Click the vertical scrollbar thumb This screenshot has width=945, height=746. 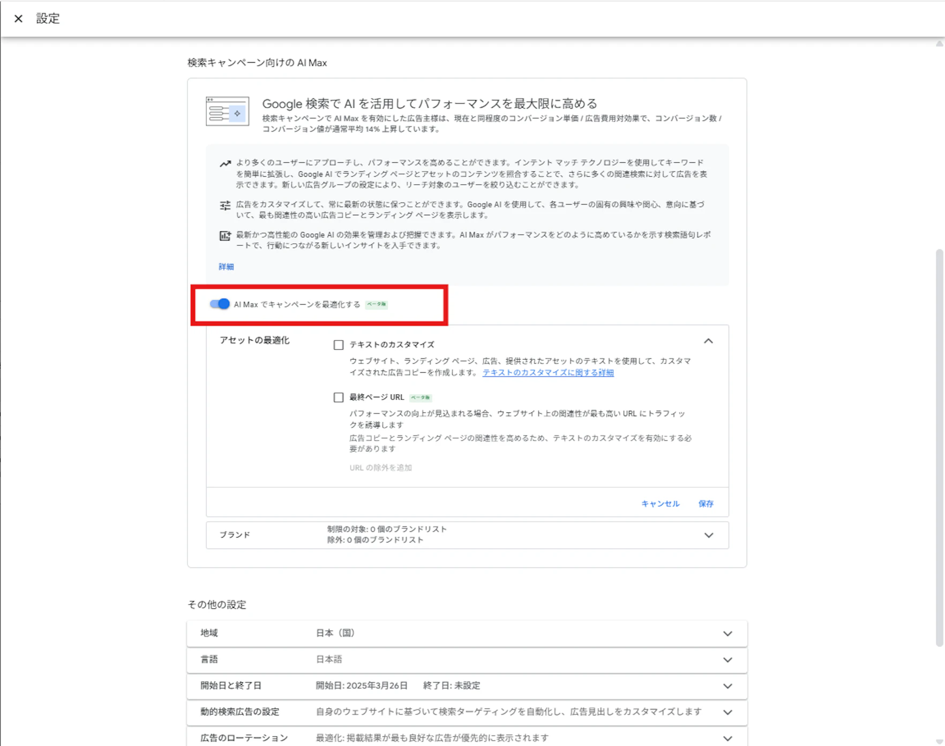coord(939,447)
